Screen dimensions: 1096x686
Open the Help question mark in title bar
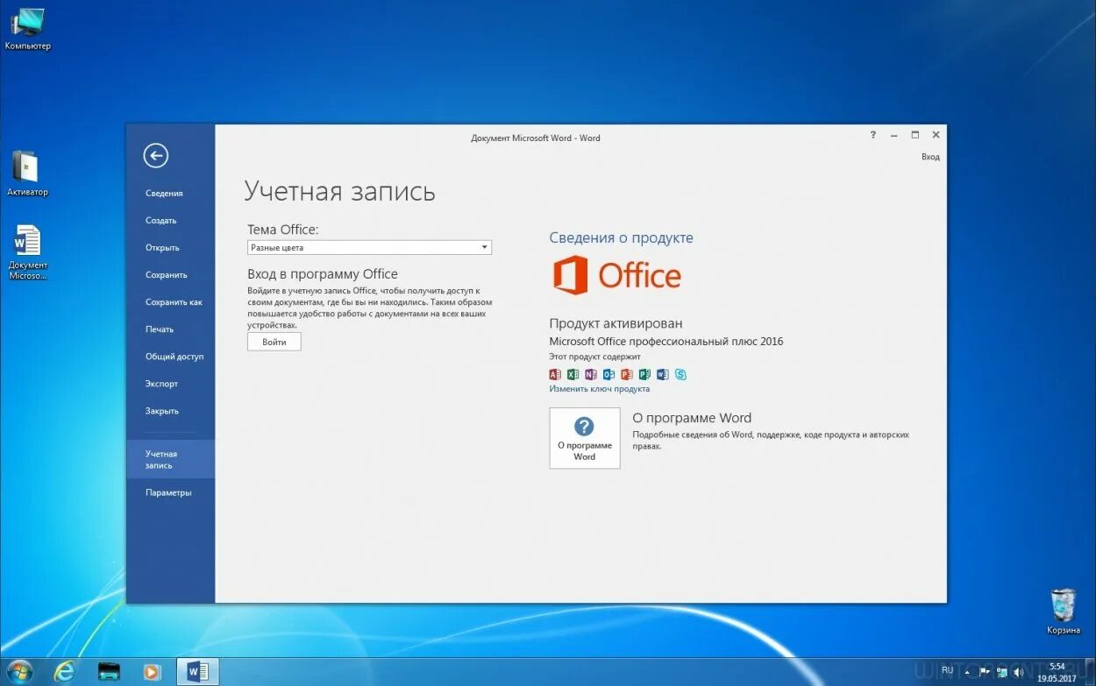click(x=872, y=135)
